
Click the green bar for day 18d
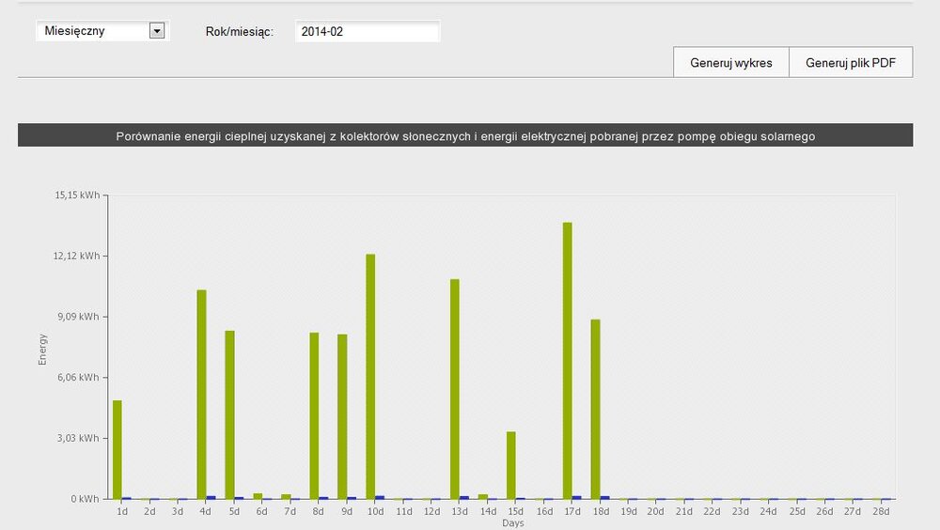pos(596,409)
